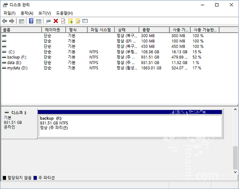Click the Forward arrow toolbar icon
239x189 pixels.
point(12,21)
